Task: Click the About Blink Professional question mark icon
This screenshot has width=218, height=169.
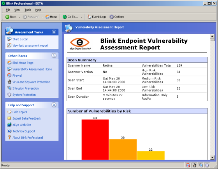Action: coord(9,137)
